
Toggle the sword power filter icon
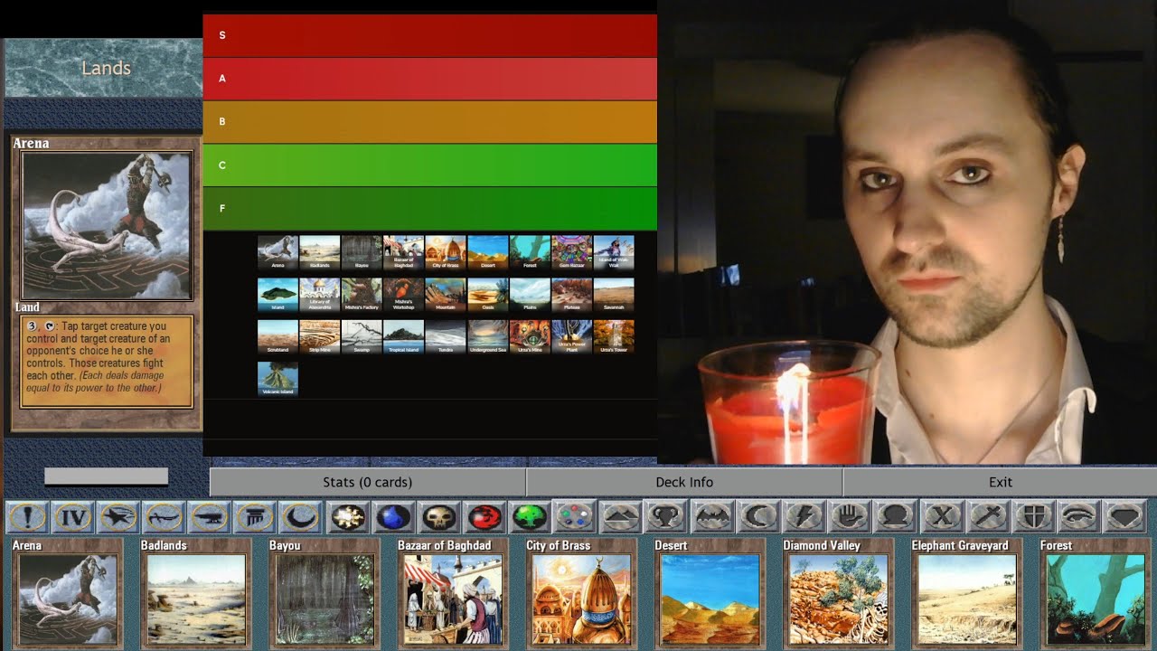coord(987,517)
